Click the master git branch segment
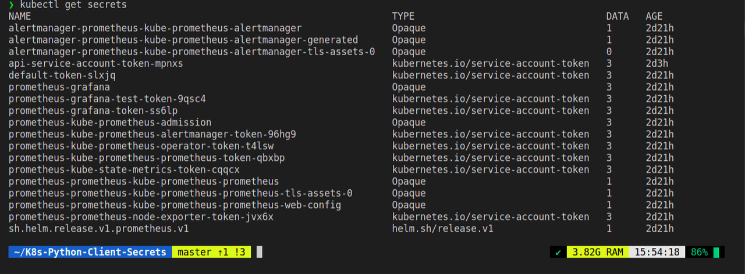Image resolution: width=745 pixels, height=274 pixels. 212,253
